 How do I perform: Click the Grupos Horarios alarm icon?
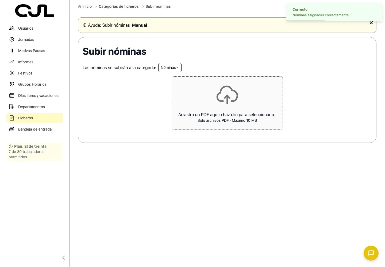(12, 84)
